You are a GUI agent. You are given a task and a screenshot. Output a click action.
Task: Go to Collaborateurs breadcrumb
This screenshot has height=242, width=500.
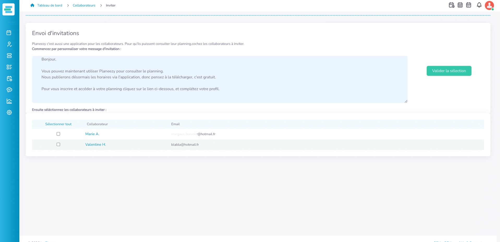(x=84, y=5)
